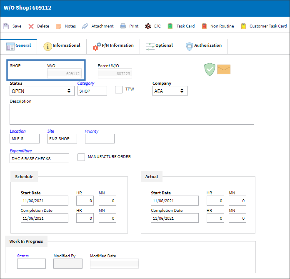Viewport: 290px width, 279px height.
Task: Click the Attachment paperclip icon
Action: tap(85, 26)
